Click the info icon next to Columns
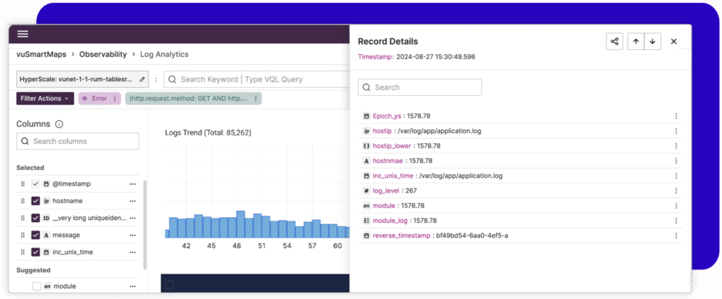The image size is (722, 299). [x=59, y=124]
